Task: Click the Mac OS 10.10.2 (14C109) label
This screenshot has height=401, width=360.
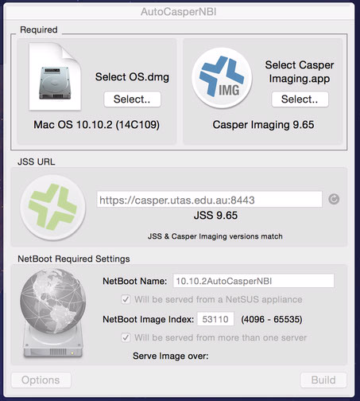Action: [97, 125]
